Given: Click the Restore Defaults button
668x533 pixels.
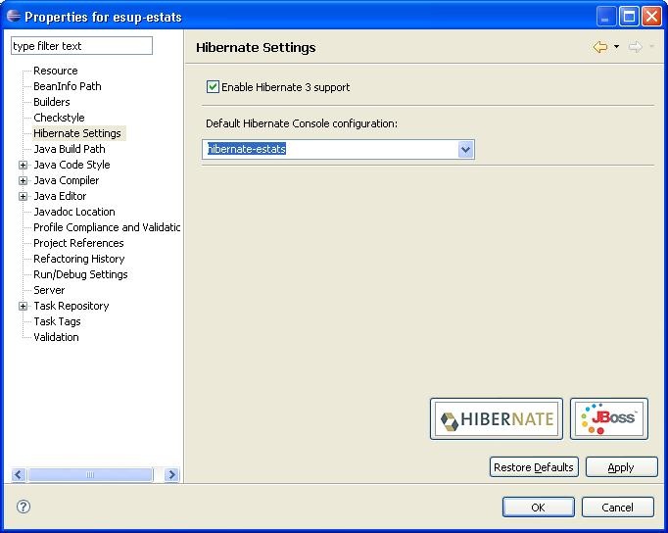Looking at the screenshot, I should click(x=534, y=467).
